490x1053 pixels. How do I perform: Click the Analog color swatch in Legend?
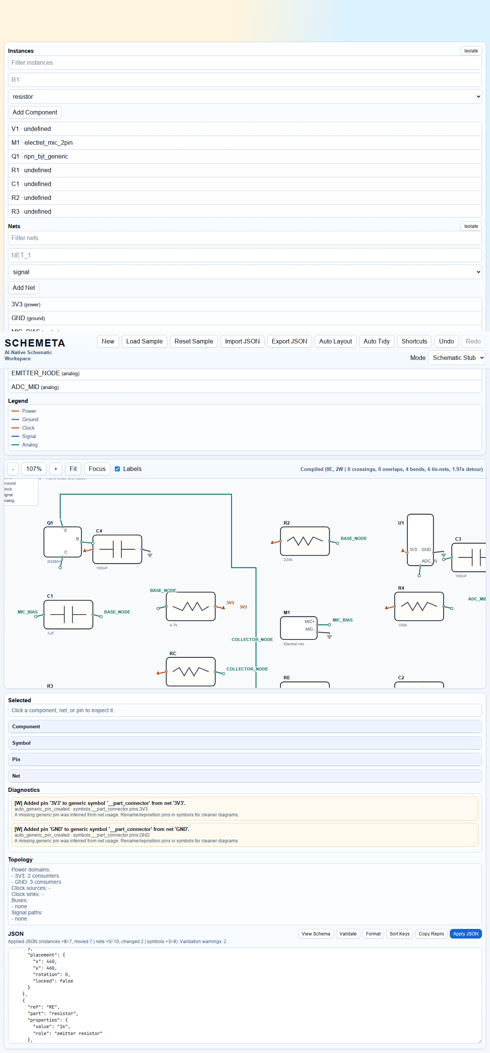coord(16,445)
